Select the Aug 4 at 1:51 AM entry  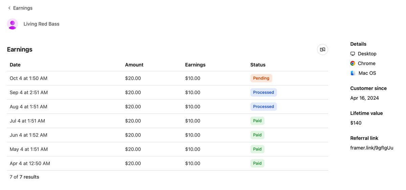(x=28, y=107)
